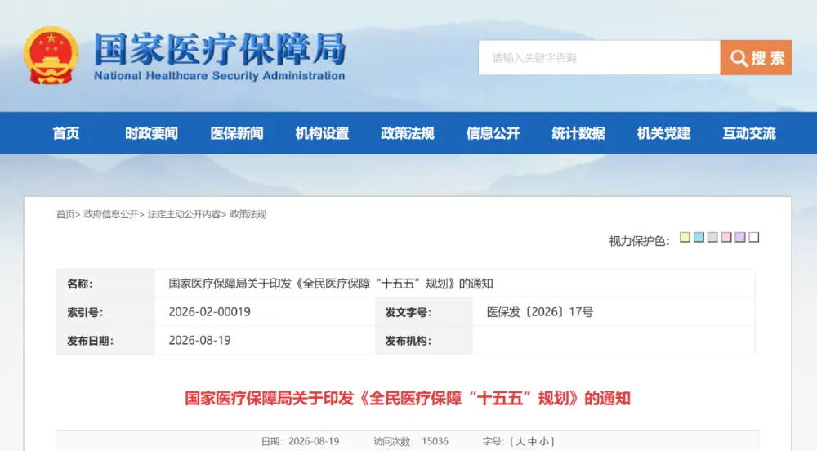
Task: Click the national emblem logo
Action: 51,56
